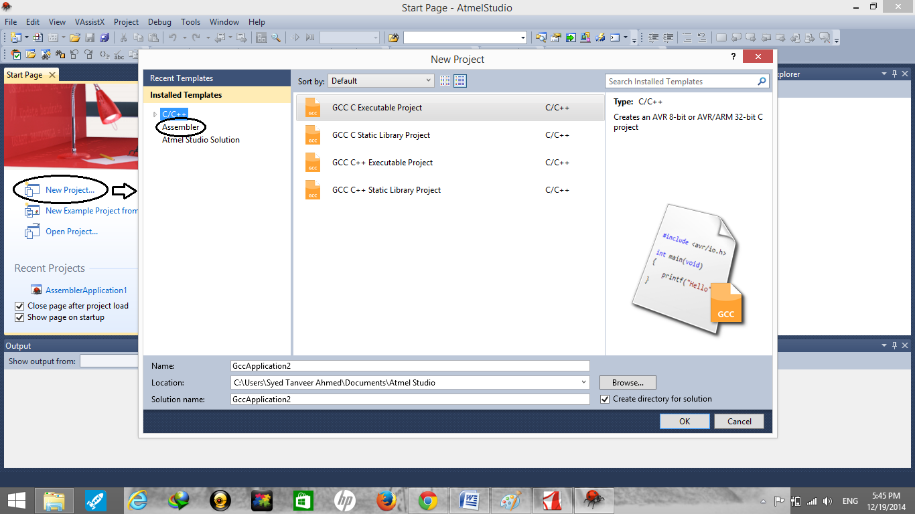Click the Undo toolbar icon

pyautogui.click(x=173, y=37)
